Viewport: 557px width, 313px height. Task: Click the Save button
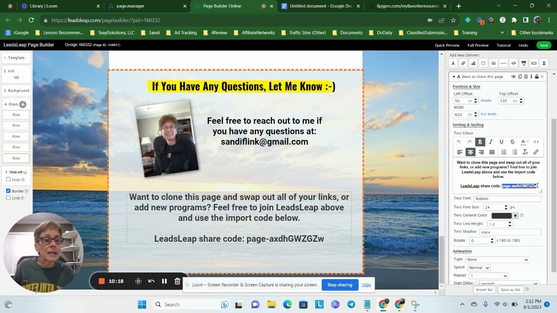point(544,45)
